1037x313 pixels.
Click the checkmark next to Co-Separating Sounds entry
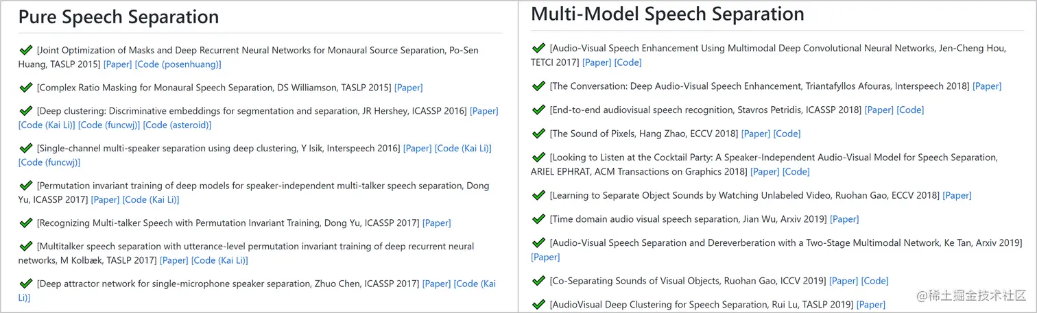tap(539, 280)
